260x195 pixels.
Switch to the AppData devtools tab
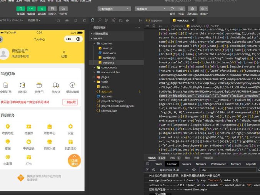(x=251, y=164)
